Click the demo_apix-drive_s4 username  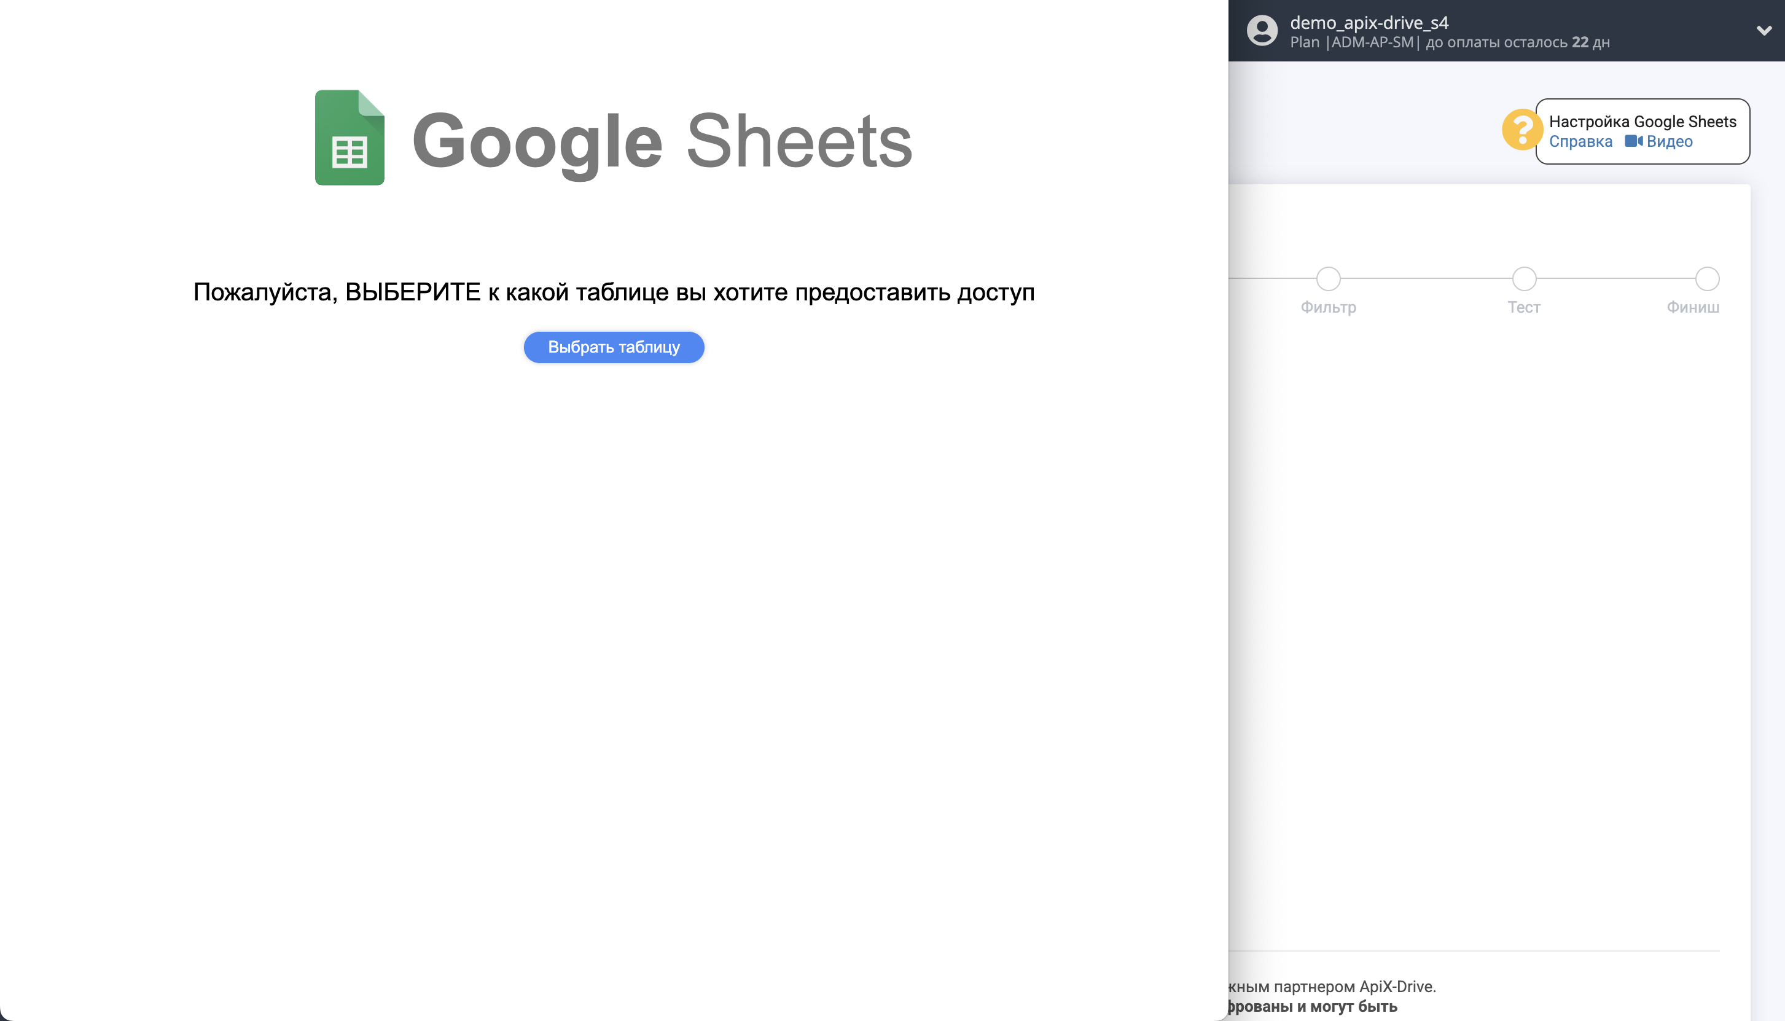(x=1369, y=23)
